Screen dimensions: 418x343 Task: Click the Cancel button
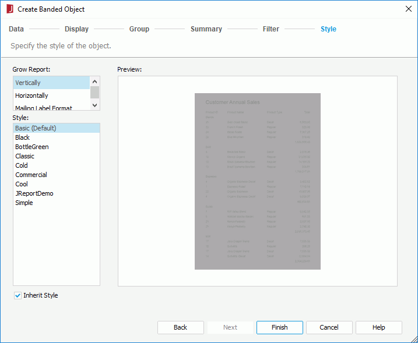click(x=329, y=327)
